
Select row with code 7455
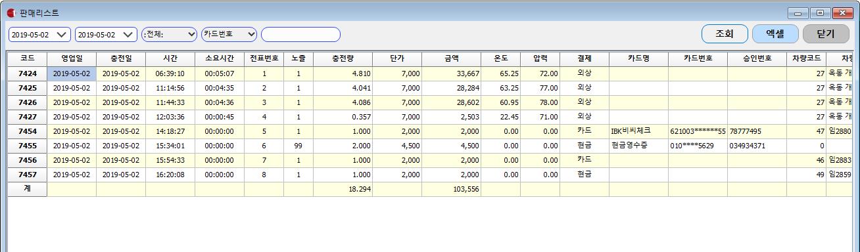(x=28, y=146)
